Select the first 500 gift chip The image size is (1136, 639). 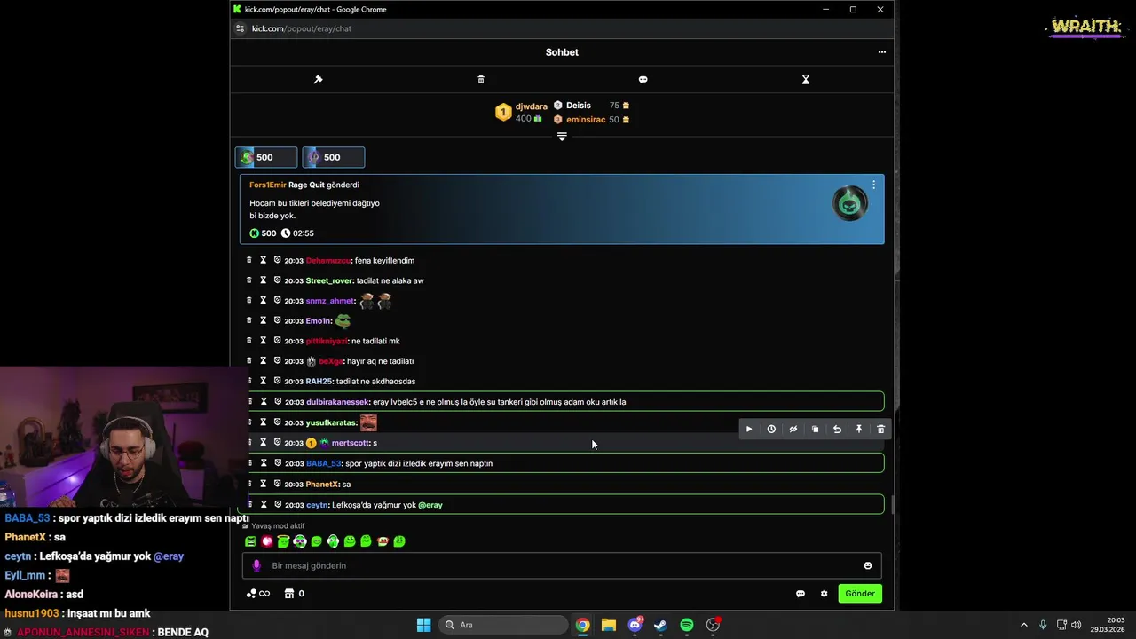(266, 157)
